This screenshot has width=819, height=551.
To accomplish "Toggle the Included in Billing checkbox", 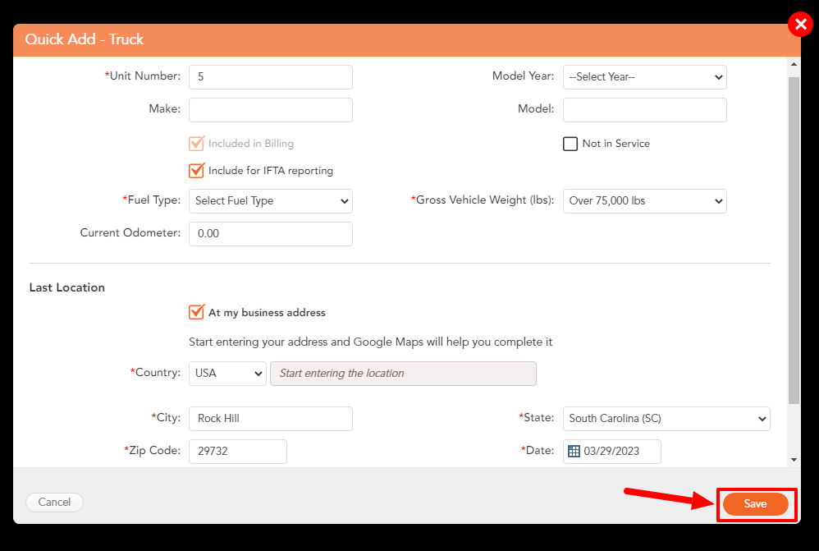I will 196,143.
